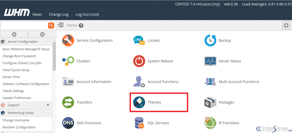Screen dimensions: 292x133
Task: Collapse the Networking Setup section chevron
Action: pyautogui.click(x=48, y=113)
